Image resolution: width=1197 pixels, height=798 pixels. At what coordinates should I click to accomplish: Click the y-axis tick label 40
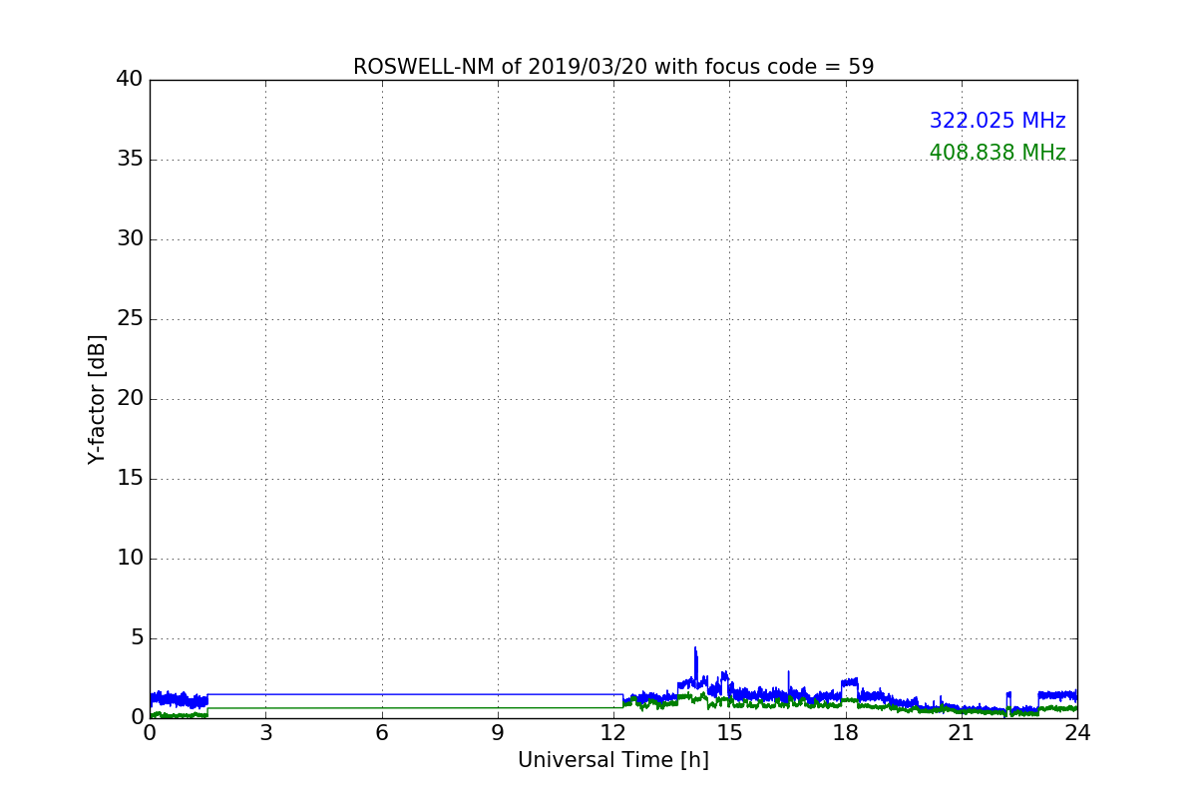[130, 80]
